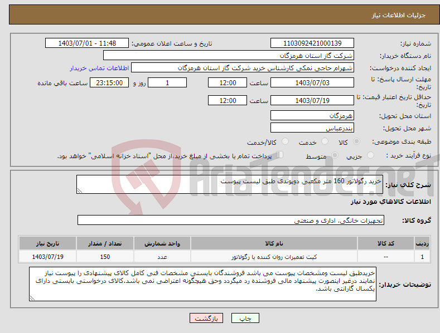Click price validity date field 1403/07/19
This screenshot has height=333, width=440.
pos(312,100)
